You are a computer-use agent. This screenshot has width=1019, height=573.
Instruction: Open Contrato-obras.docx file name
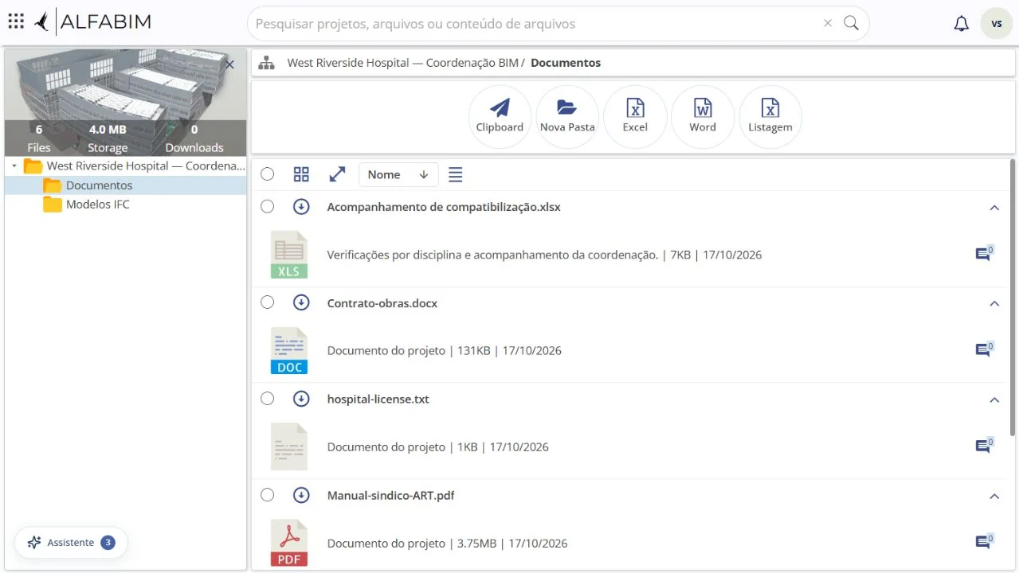pyautogui.click(x=382, y=303)
